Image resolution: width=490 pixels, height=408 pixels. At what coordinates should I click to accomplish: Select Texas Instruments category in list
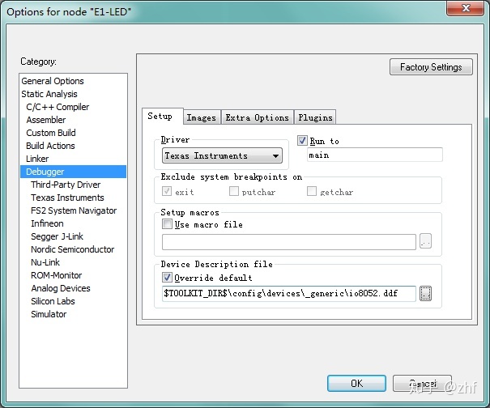tap(67, 198)
